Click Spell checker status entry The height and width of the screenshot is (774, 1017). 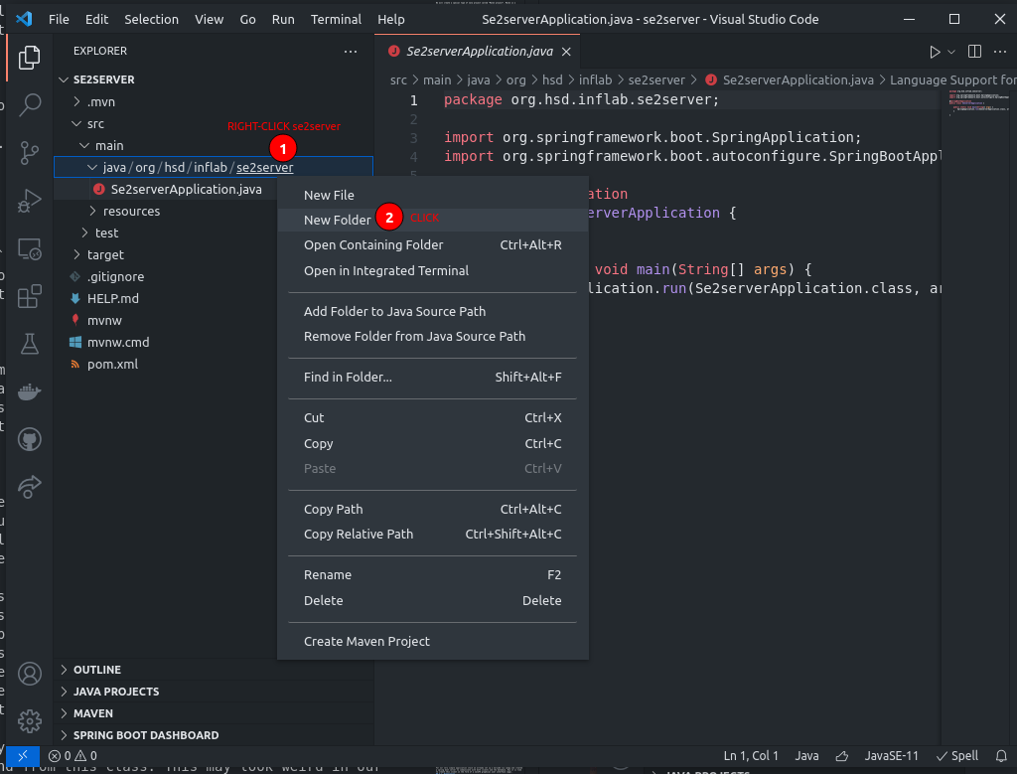click(956, 756)
